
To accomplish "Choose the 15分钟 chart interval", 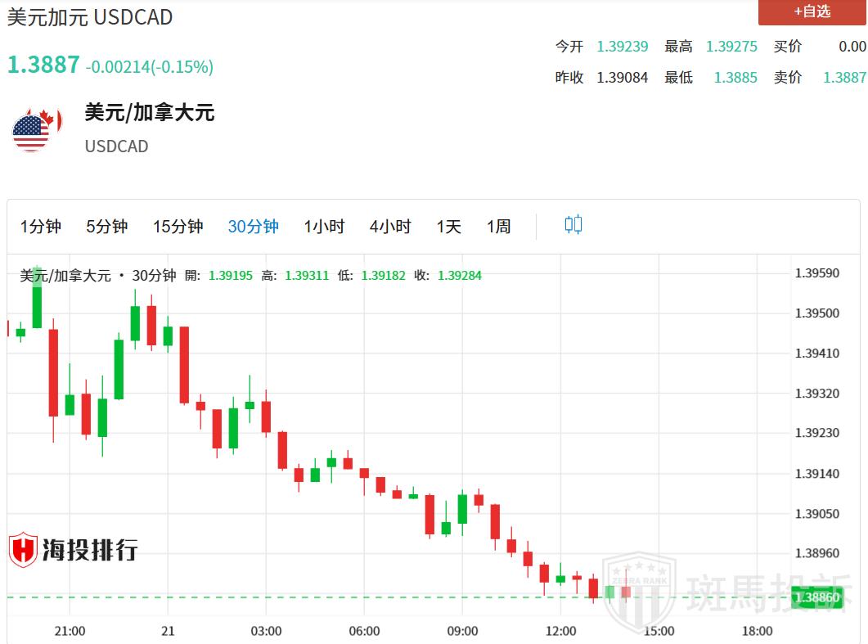I will [178, 227].
